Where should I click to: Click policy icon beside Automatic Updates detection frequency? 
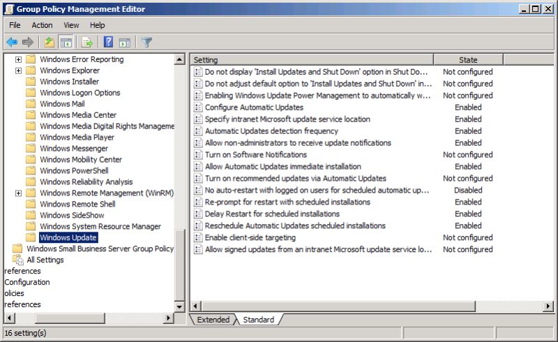198,131
